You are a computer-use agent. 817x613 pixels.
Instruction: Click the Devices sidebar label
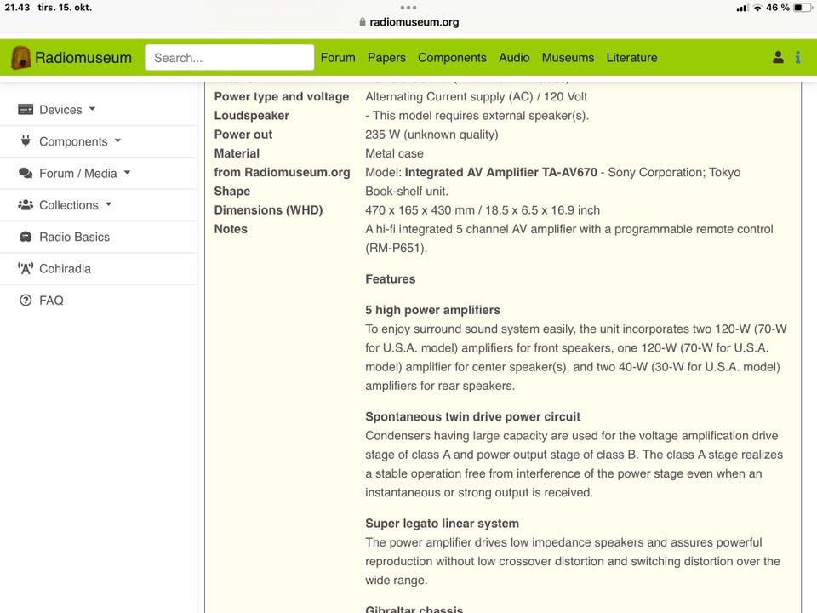pos(60,110)
